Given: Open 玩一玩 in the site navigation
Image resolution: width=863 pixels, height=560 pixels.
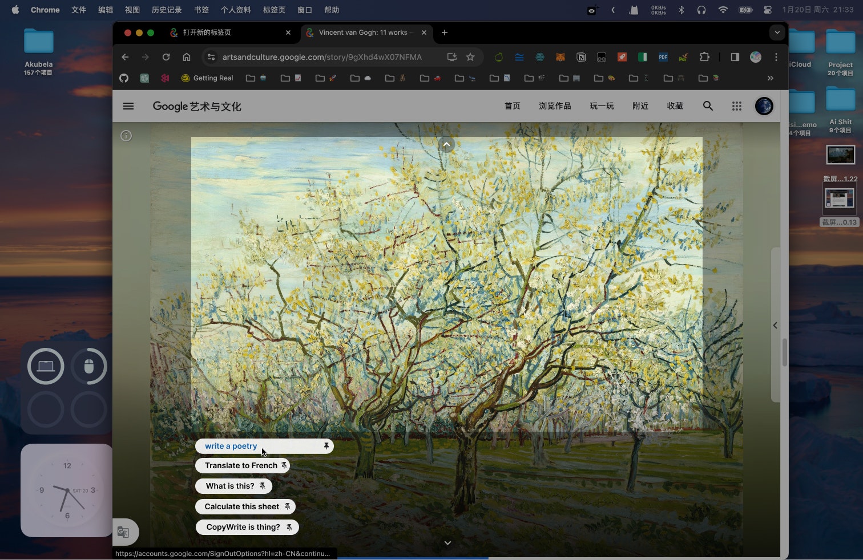Looking at the screenshot, I should click(x=602, y=106).
